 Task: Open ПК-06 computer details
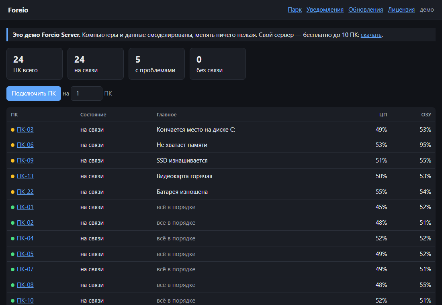pyautogui.click(x=25, y=145)
